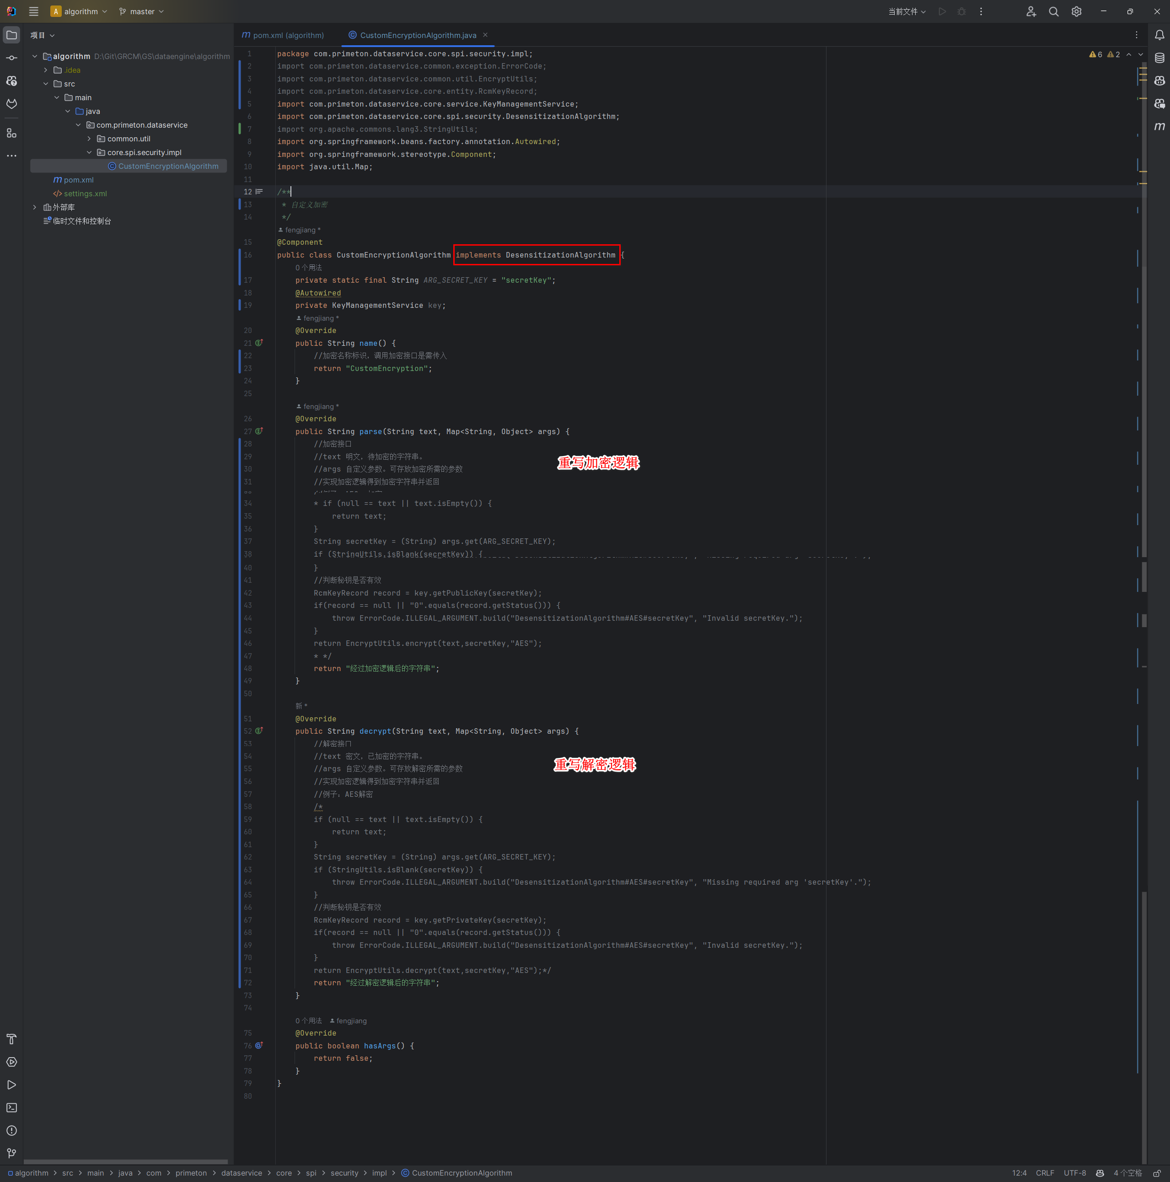Open the main hamburger menu
This screenshot has height=1182, width=1170.
[x=34, y=11]
